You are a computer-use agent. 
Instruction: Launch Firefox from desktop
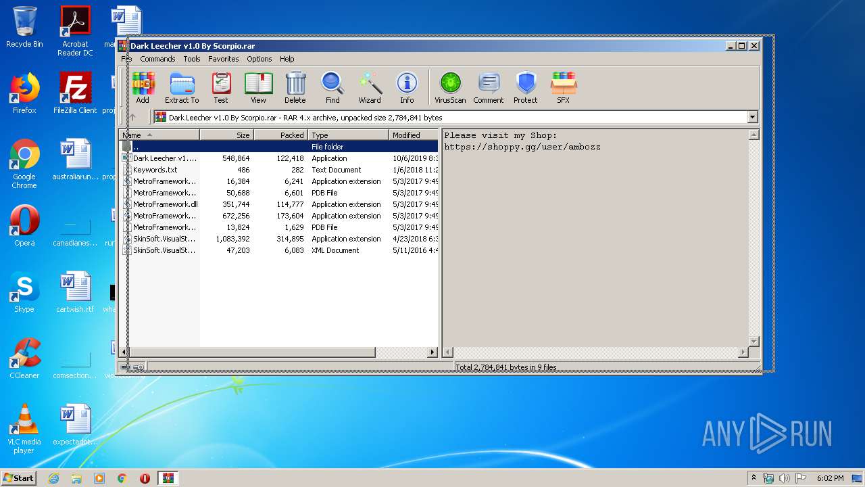tap(24, 93)
